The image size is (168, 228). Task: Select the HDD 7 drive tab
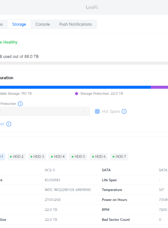(x=119, y=156)
